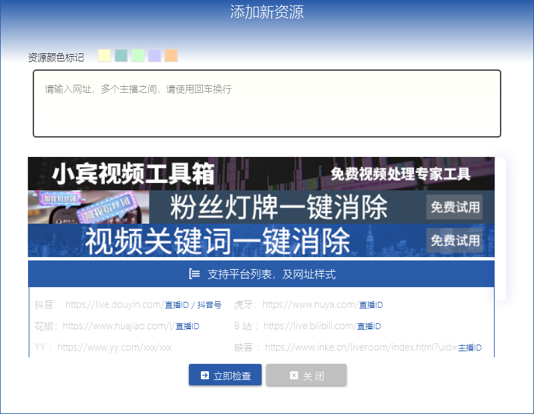This screenshot has height=414, width=534.
Task: Click the X icon on the 关闭 button
Action: click(x=294, y=375)
